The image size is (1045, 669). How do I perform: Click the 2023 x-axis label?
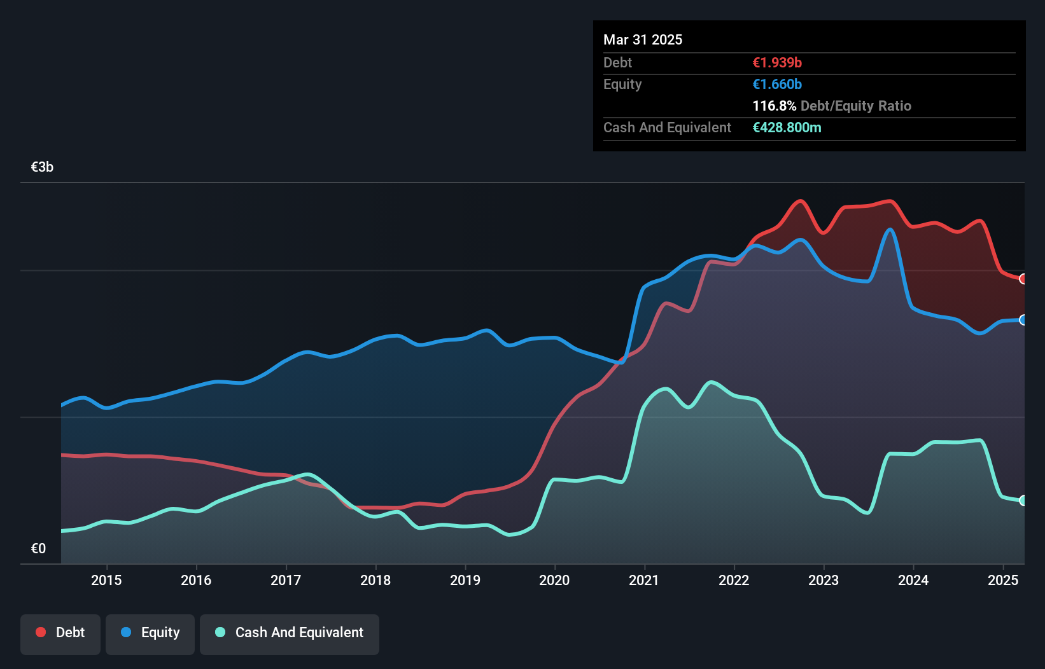(x=824, y=580)
